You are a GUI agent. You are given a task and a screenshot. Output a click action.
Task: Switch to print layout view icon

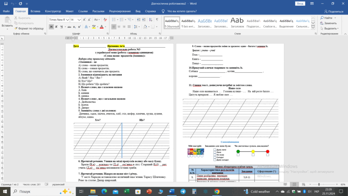tap(294, 184)
